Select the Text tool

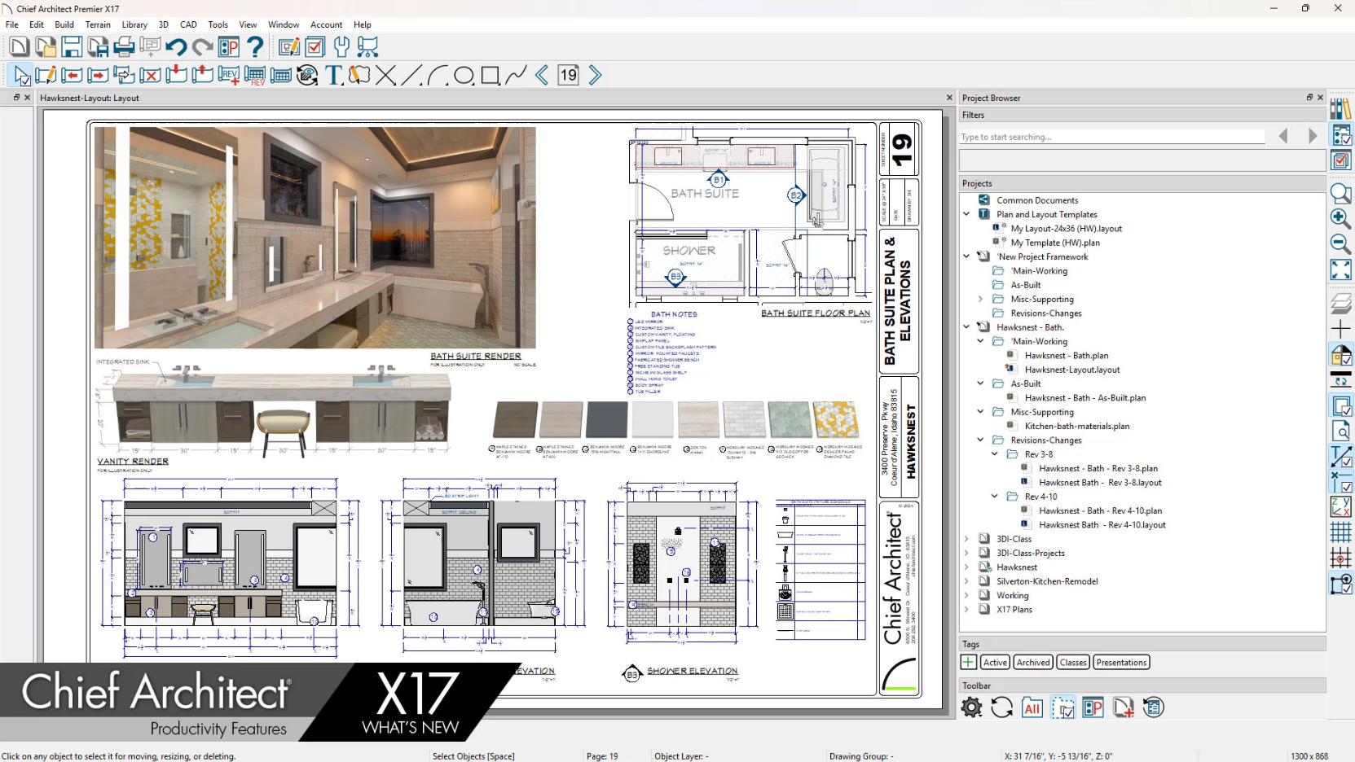tap(333, 76)
